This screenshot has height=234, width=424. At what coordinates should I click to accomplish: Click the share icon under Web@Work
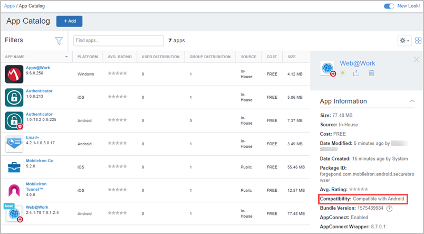click(x=356, y=73)
